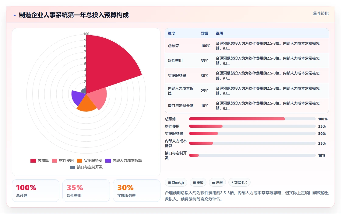Click the 软件费用 progress bar
Screen dimensions: 341x214
tap(252, 126)
